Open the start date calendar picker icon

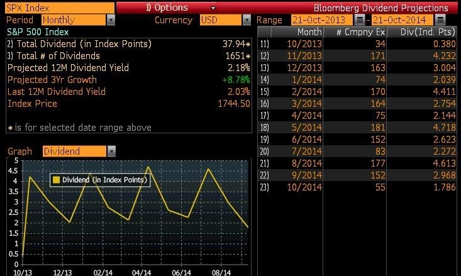point(359,20)
